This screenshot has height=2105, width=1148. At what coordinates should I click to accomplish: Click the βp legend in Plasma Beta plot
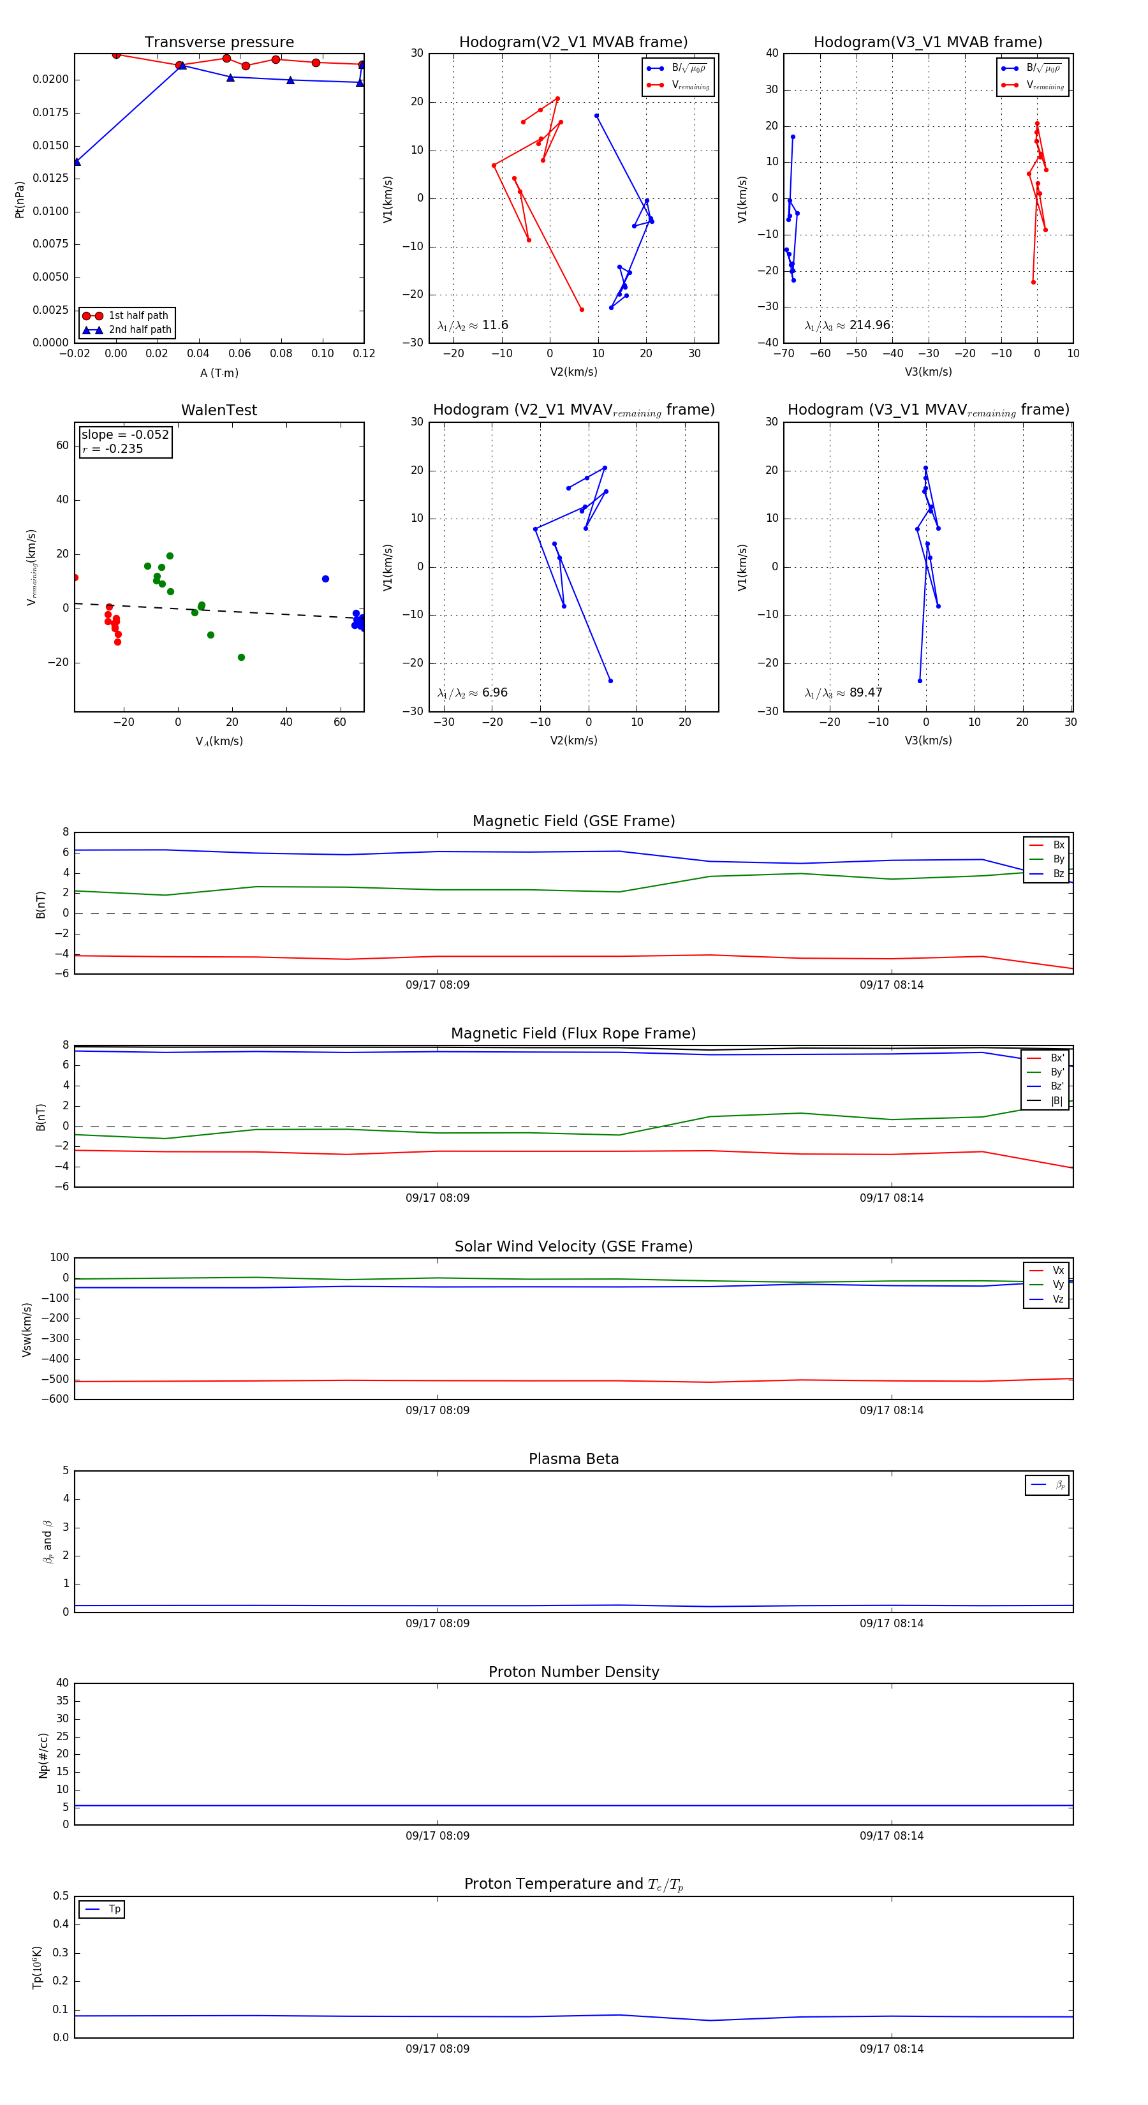click(1047, 1485)
